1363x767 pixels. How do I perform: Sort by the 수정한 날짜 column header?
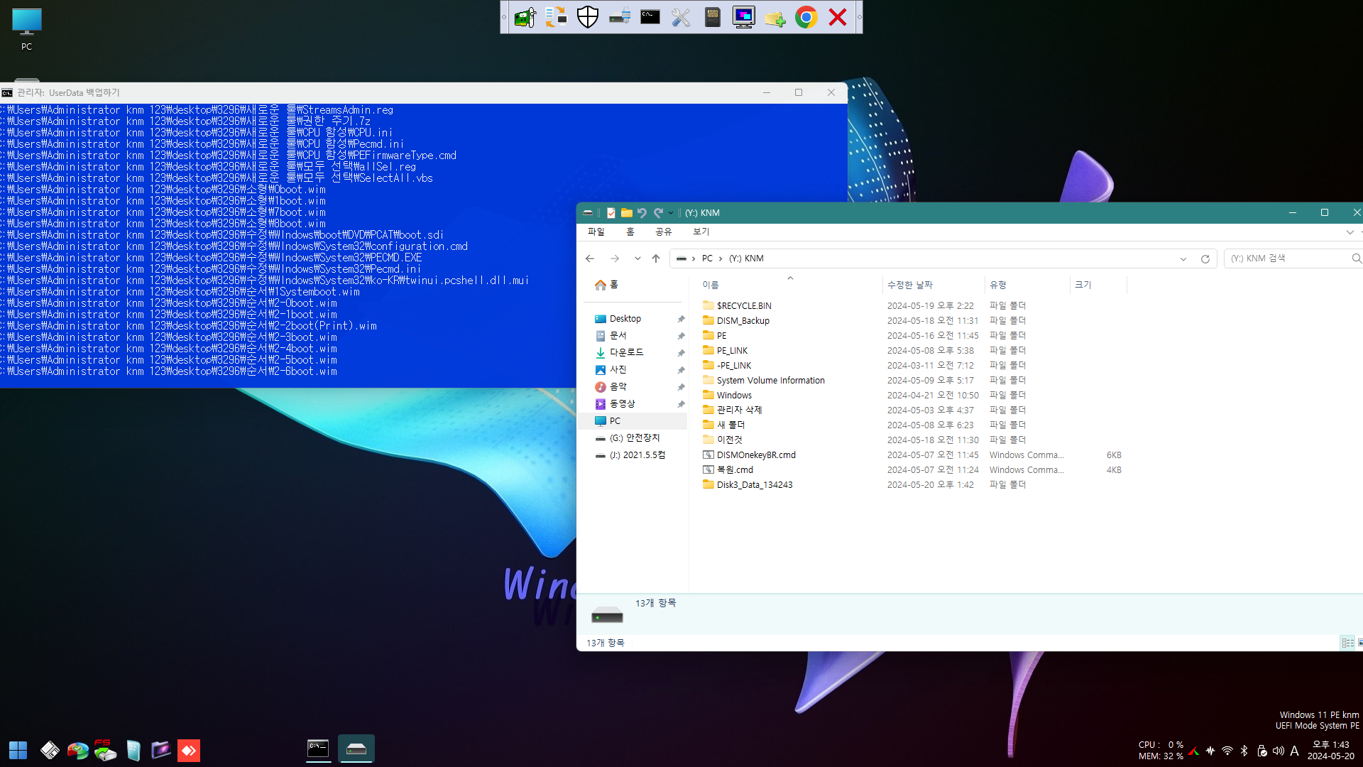coord(934,285)
